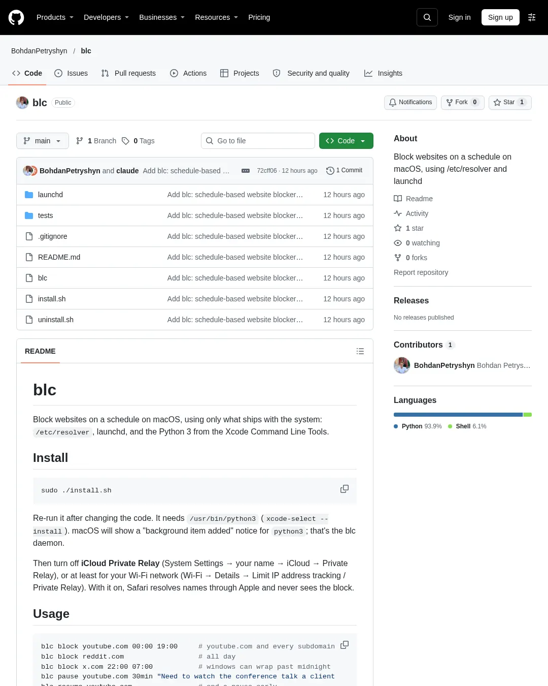The height and width of the screenshot is (686, 548).
Task: Click the blc repository breadcrumb link
Action: point(86,51)
